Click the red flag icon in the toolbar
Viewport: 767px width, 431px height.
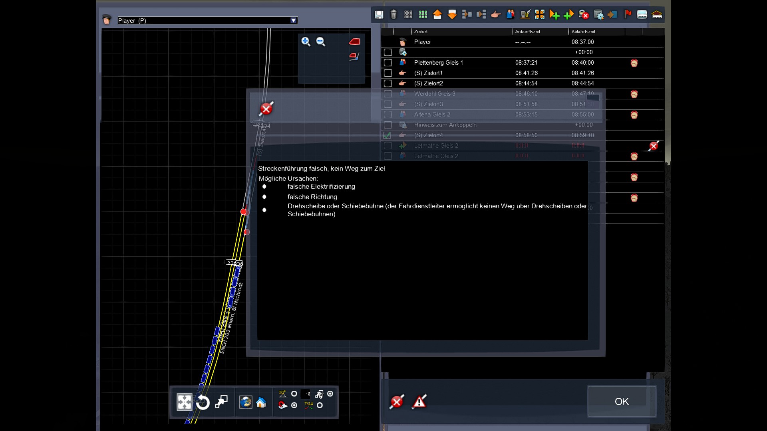pos(628,15)
